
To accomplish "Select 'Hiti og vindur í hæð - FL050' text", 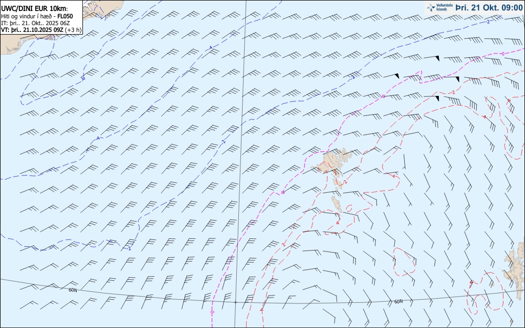I will coord(37,16).
